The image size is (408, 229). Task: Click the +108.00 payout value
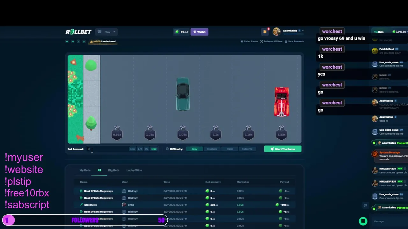click(x=284, y=205)
